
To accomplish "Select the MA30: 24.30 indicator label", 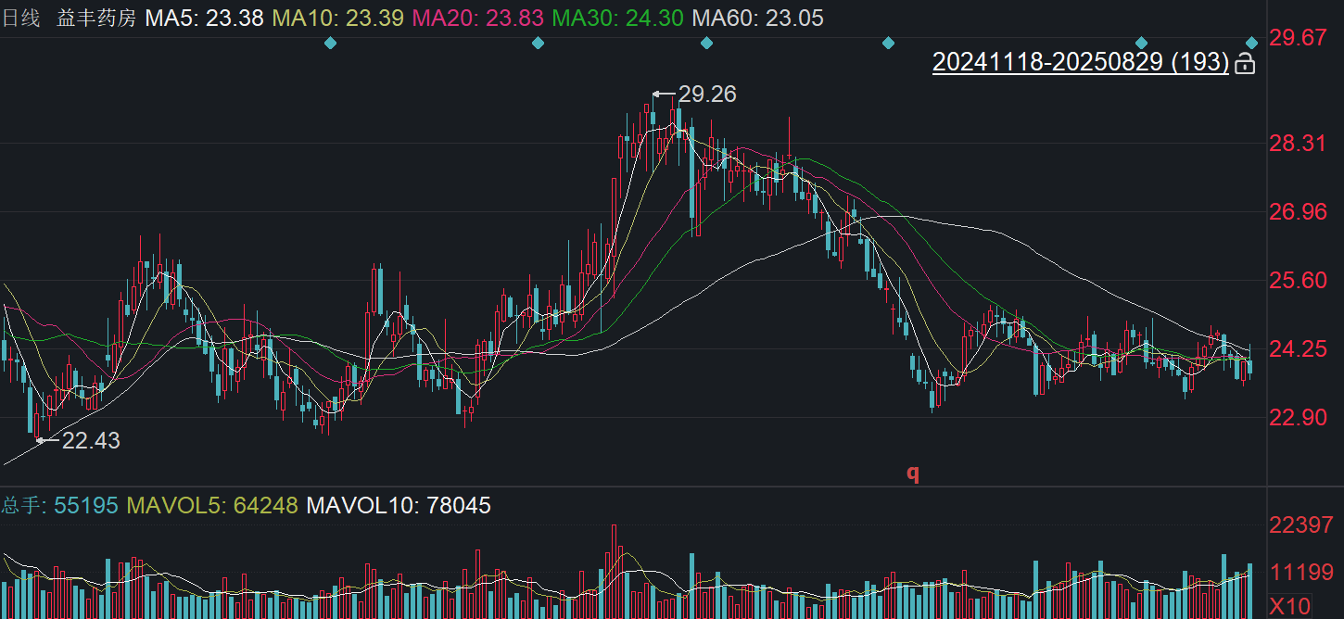I will pyautogui.click(x=617, y=18).
